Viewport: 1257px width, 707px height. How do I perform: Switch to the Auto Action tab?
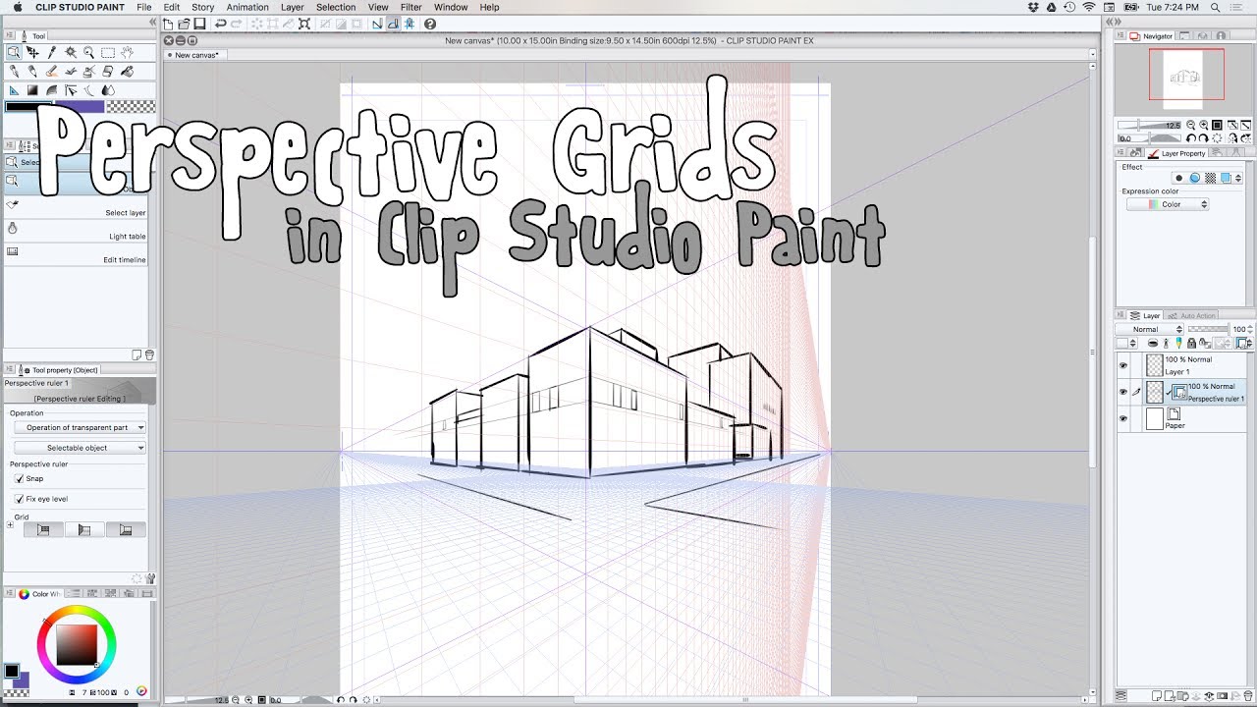[1192, 315]
